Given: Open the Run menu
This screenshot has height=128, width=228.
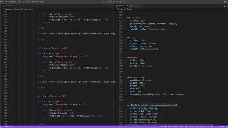Looking at the screenshot, I should point(28,2).
